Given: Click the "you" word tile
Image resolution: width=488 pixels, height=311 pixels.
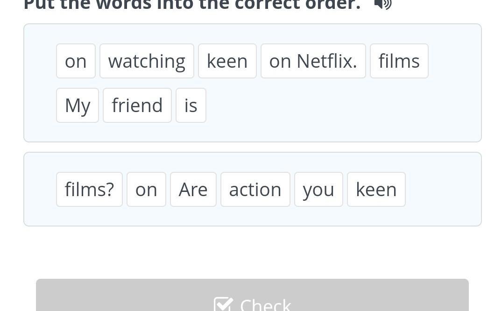Looking at the screenshot, I should tap(318, 190).
